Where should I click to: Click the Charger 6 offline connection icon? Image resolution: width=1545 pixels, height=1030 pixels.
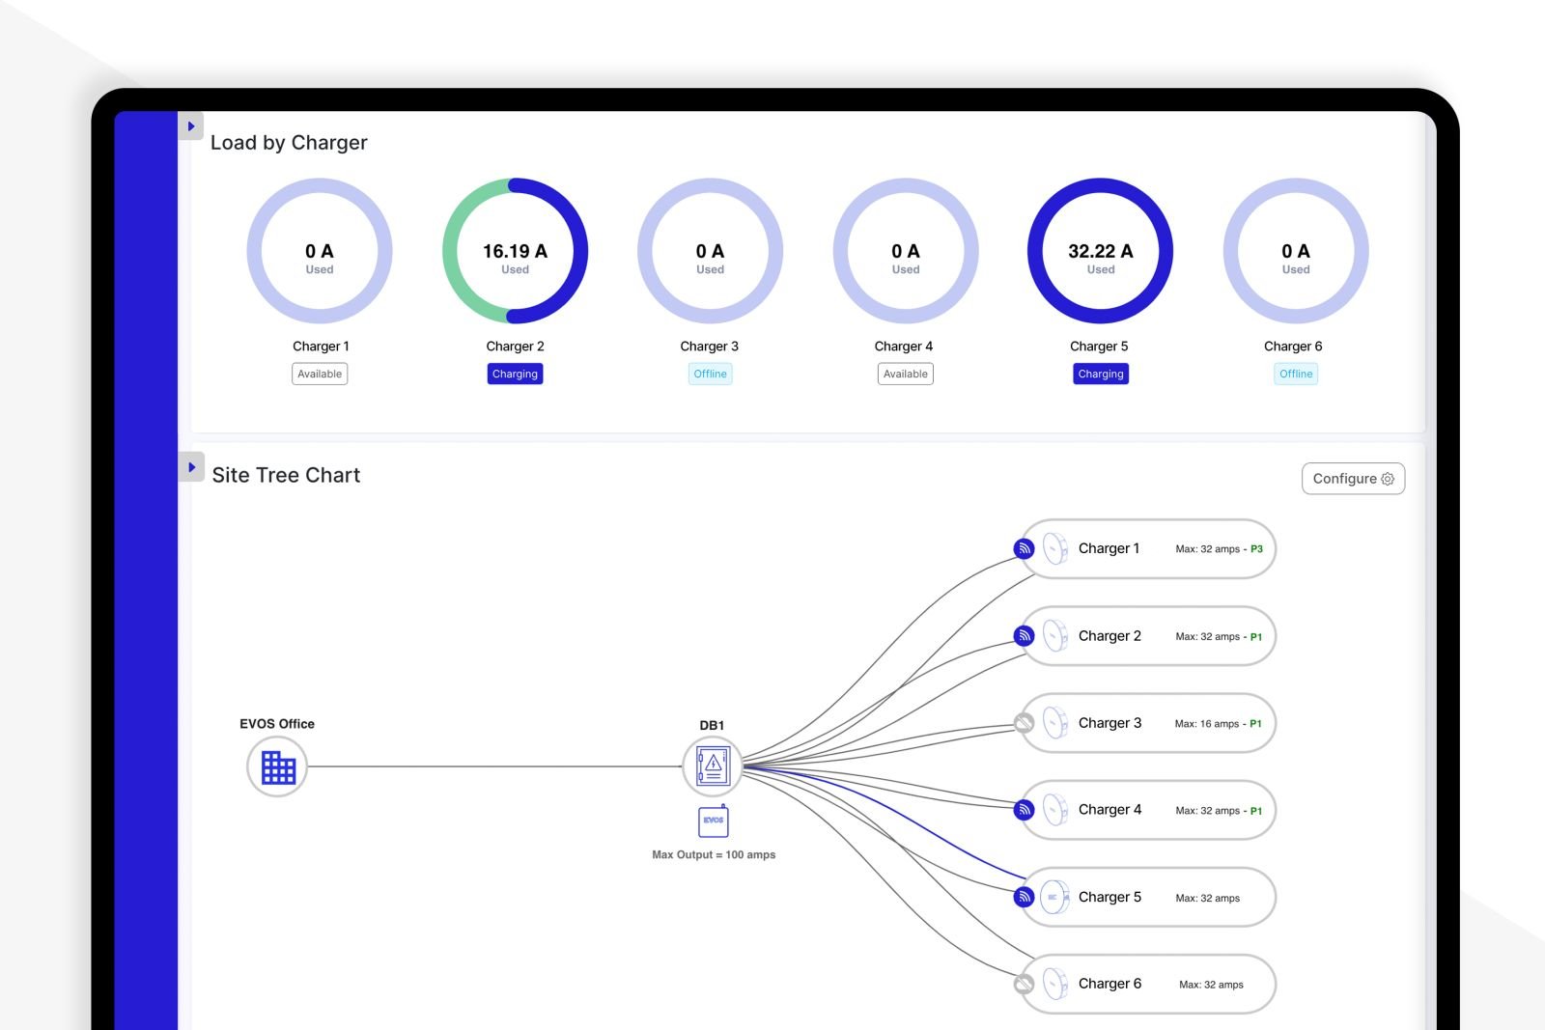tap(1025, 984)
